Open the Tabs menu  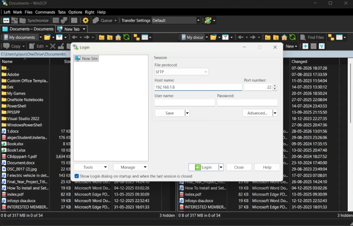pyautogui.click(x=62, y=12)
